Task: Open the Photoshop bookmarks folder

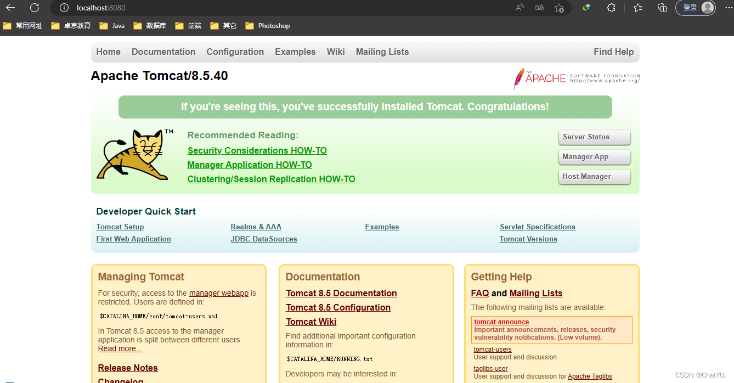Action: (x=268, y=26)
